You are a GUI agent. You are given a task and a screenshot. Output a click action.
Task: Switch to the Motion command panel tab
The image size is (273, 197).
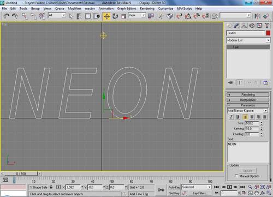coord(252,26)
